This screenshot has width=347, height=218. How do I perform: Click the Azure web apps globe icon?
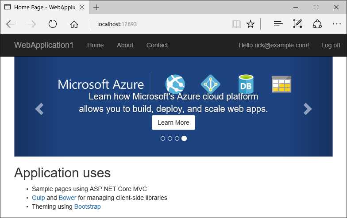(x=175, y=84)
